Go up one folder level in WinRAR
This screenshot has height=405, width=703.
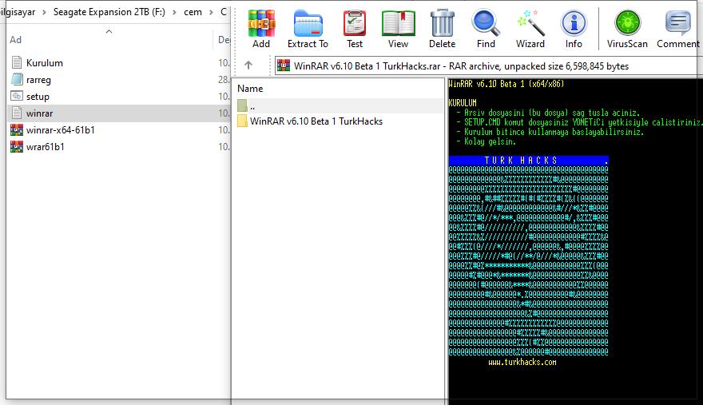click(x=248, y=66)
